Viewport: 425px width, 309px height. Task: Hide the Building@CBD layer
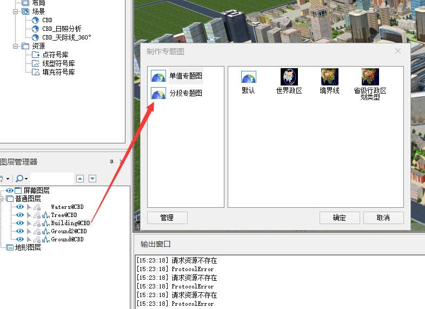pos(20,223)
